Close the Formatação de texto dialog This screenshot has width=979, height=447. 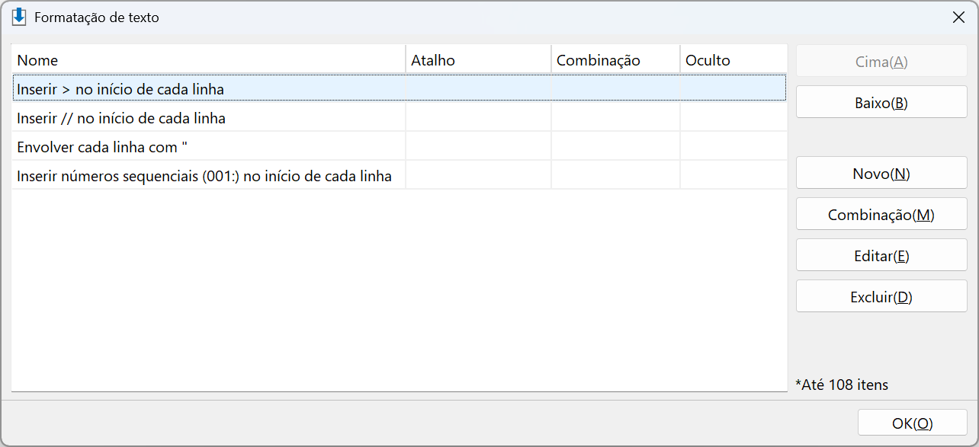(958, 18)
